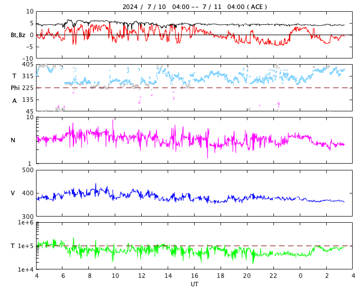Click the A label below Phi
Screen dimensions: 360x288
(14, 101)
